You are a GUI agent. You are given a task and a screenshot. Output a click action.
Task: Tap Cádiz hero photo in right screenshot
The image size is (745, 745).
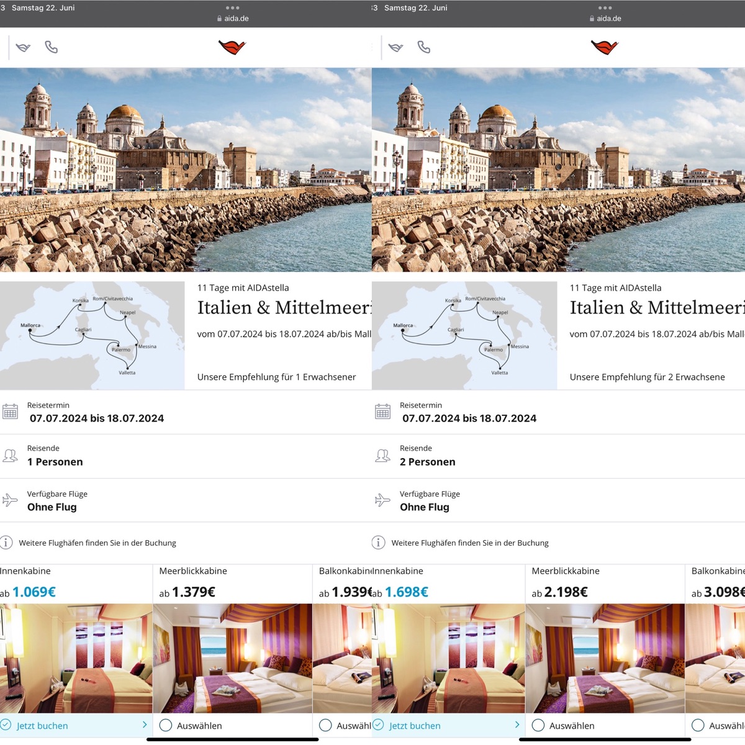[x=558, y=169]
